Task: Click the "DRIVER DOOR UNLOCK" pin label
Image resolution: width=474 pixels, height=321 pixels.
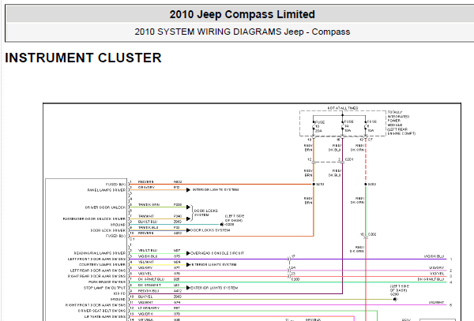Action: pyautogui.click(x=105, y=207)
